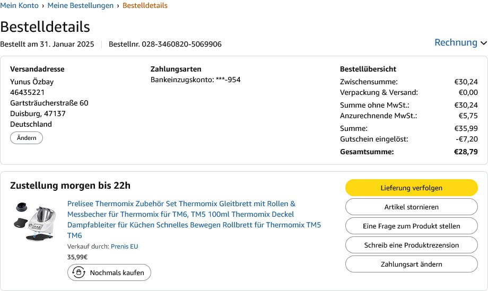Expand the Rechnung dropdown
Viewport: 488px width, 291px height.
[460, 42]
